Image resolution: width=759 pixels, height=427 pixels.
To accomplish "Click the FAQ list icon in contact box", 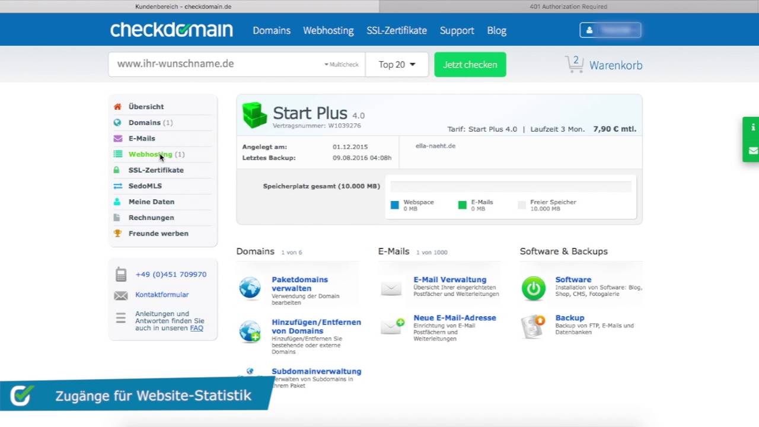I will click(121, 318).
